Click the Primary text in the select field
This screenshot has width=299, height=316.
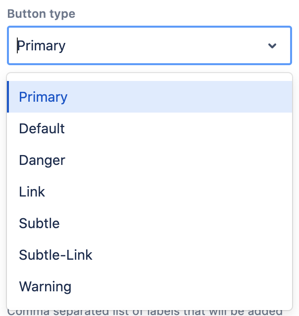click(x=42, y=46)
